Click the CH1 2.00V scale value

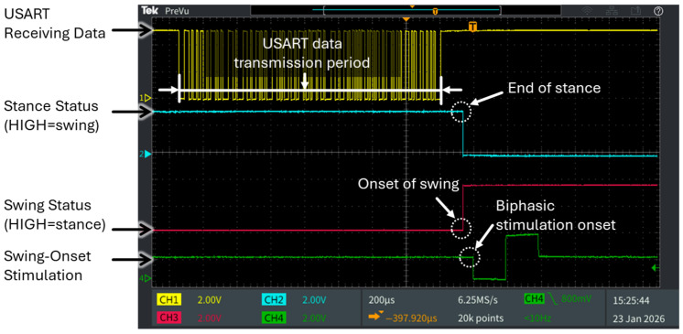(210, 300)
